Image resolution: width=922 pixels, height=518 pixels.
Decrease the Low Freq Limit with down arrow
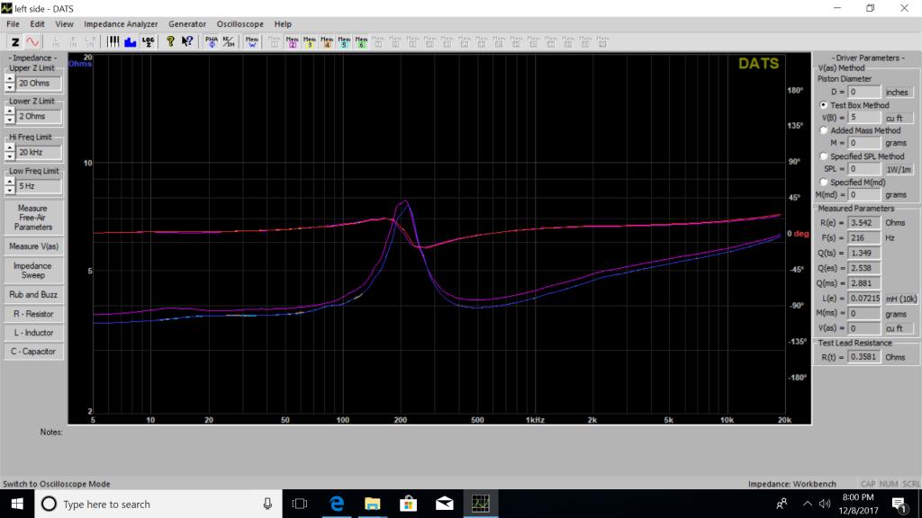[9, 191]
